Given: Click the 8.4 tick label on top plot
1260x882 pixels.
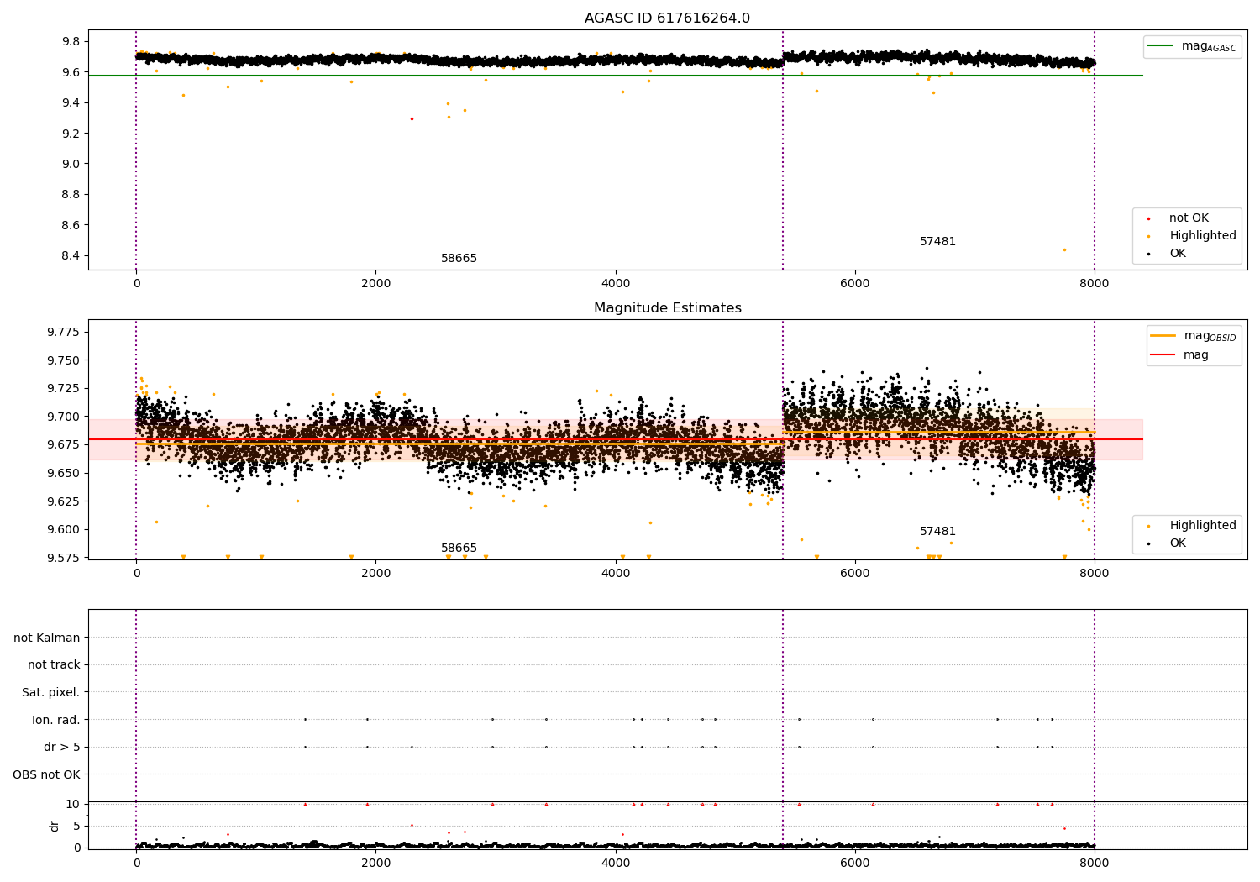Looking at the screenshot, I should (71, 256).
